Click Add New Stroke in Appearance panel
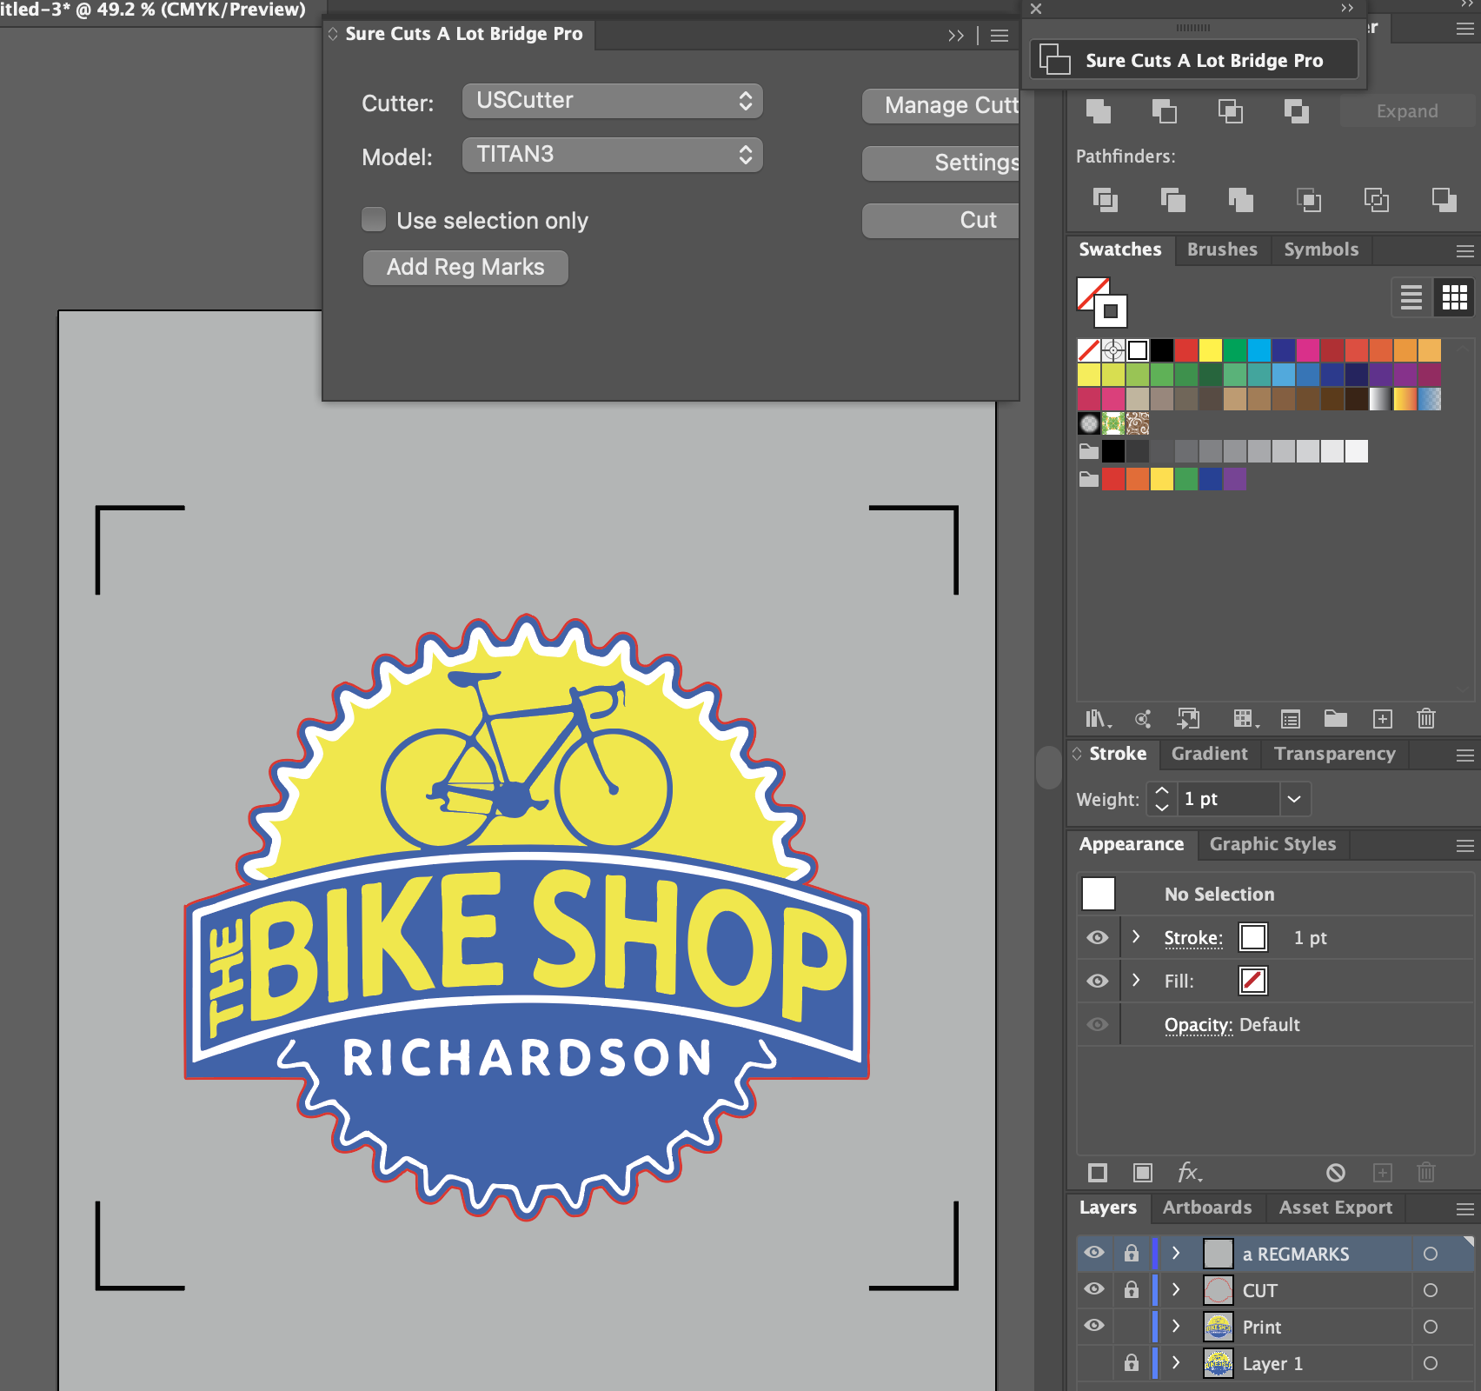Viewport: 1481px width, 1391px height. 1099,1173
